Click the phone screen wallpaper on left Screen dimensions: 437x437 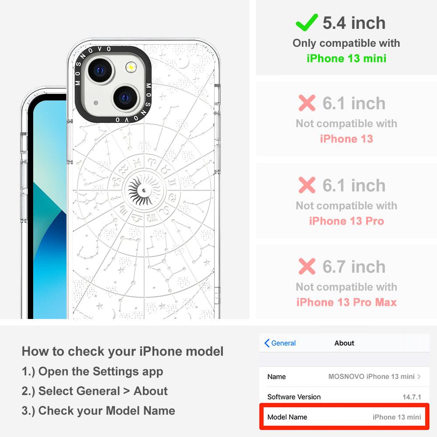50,209
